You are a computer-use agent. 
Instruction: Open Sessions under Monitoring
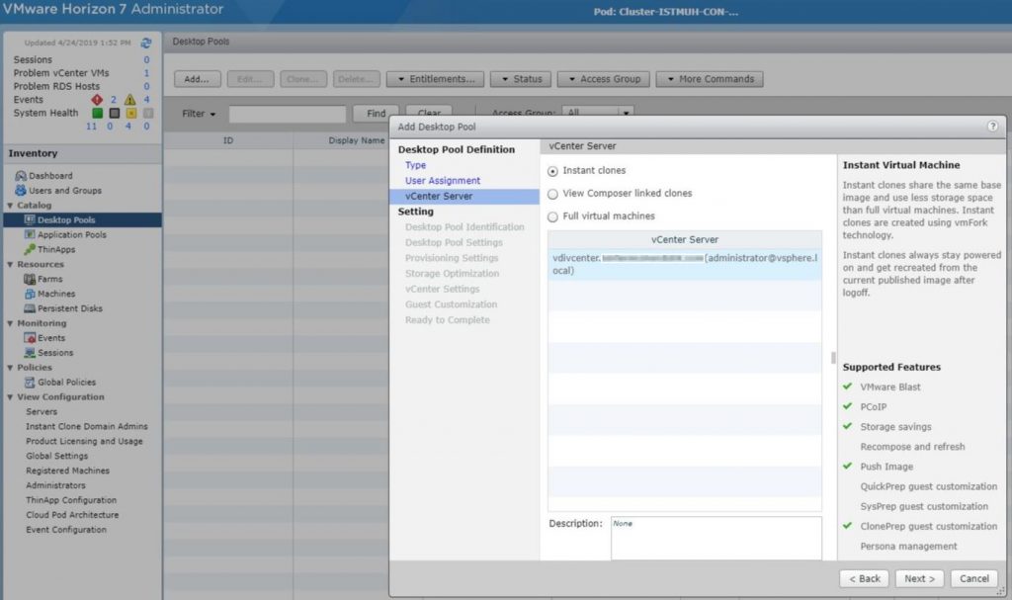point(55,353)
